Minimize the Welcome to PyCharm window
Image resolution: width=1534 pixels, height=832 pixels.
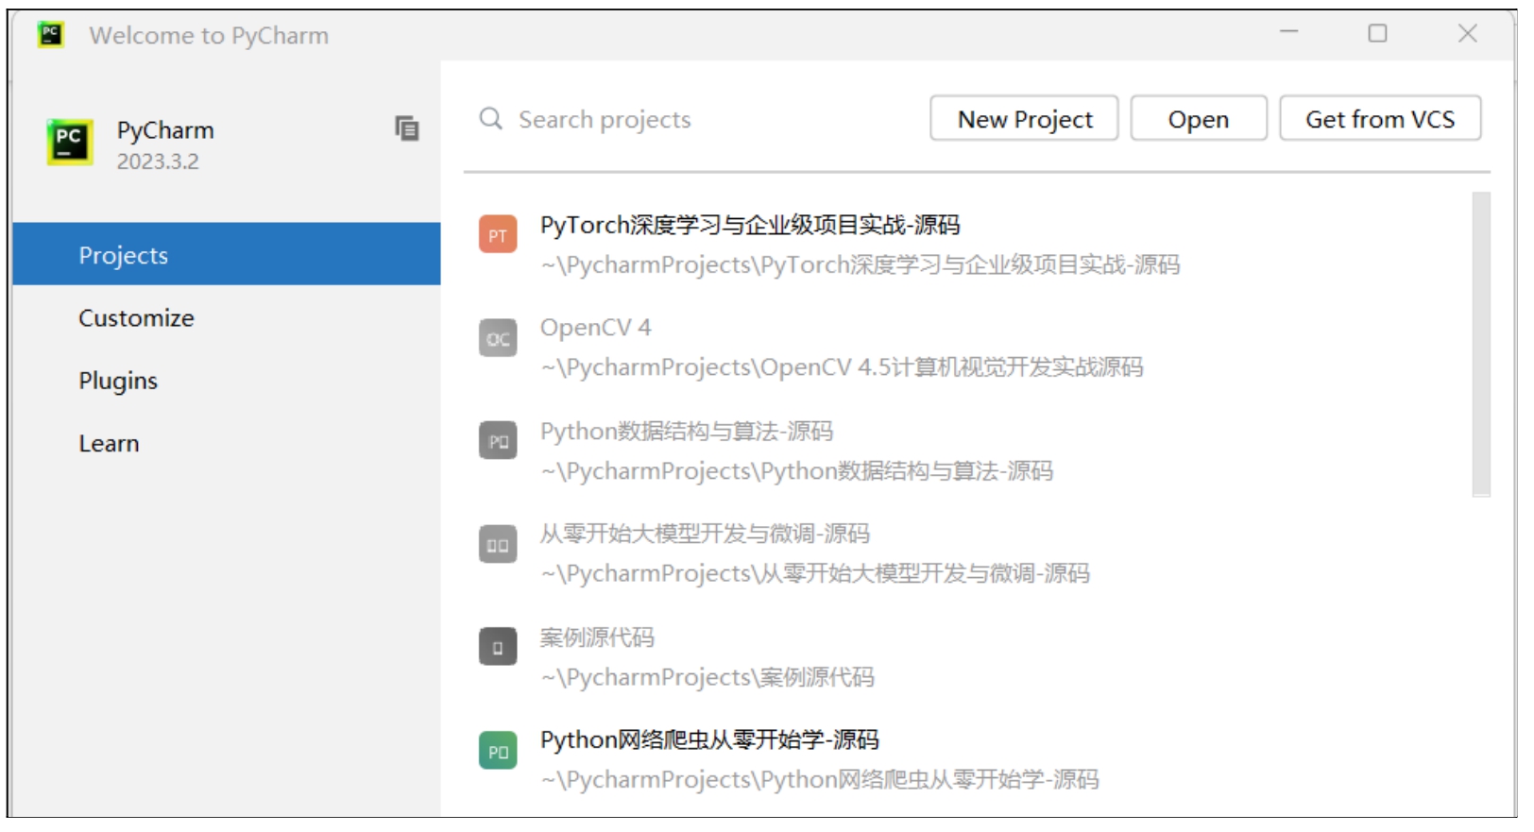click(1290, 34)
